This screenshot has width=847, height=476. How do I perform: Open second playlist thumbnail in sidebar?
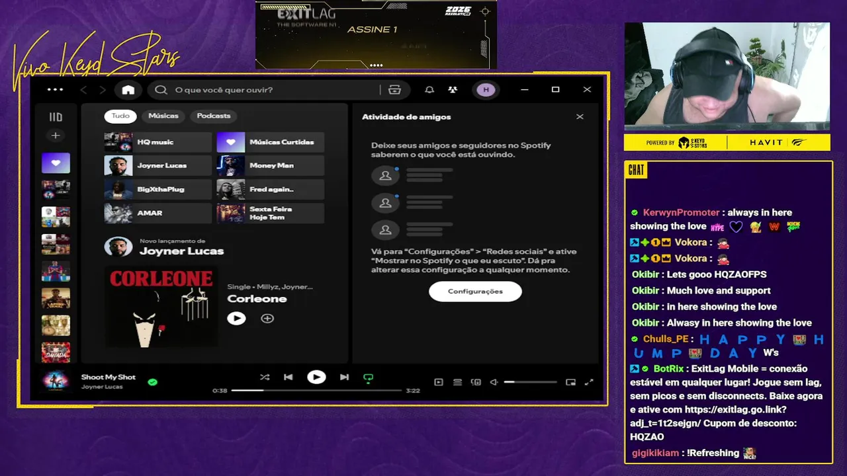56,190
